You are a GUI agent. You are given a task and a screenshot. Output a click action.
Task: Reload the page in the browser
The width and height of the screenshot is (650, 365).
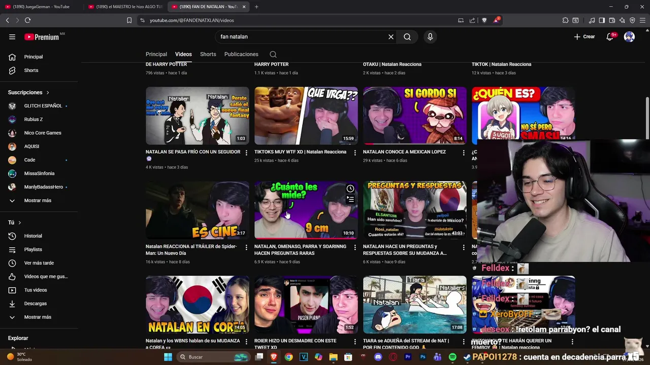[x=27, y=20]
